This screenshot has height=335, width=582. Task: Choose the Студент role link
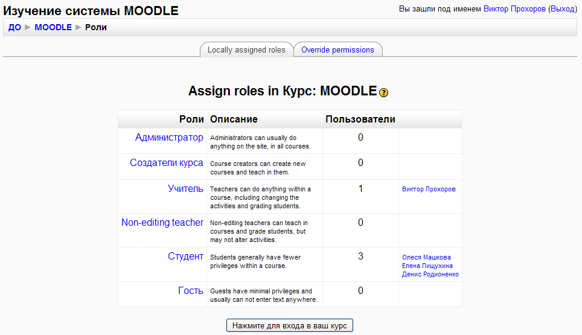coord(185,257)
